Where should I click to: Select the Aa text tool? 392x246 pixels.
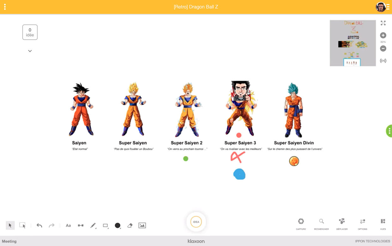68,225
